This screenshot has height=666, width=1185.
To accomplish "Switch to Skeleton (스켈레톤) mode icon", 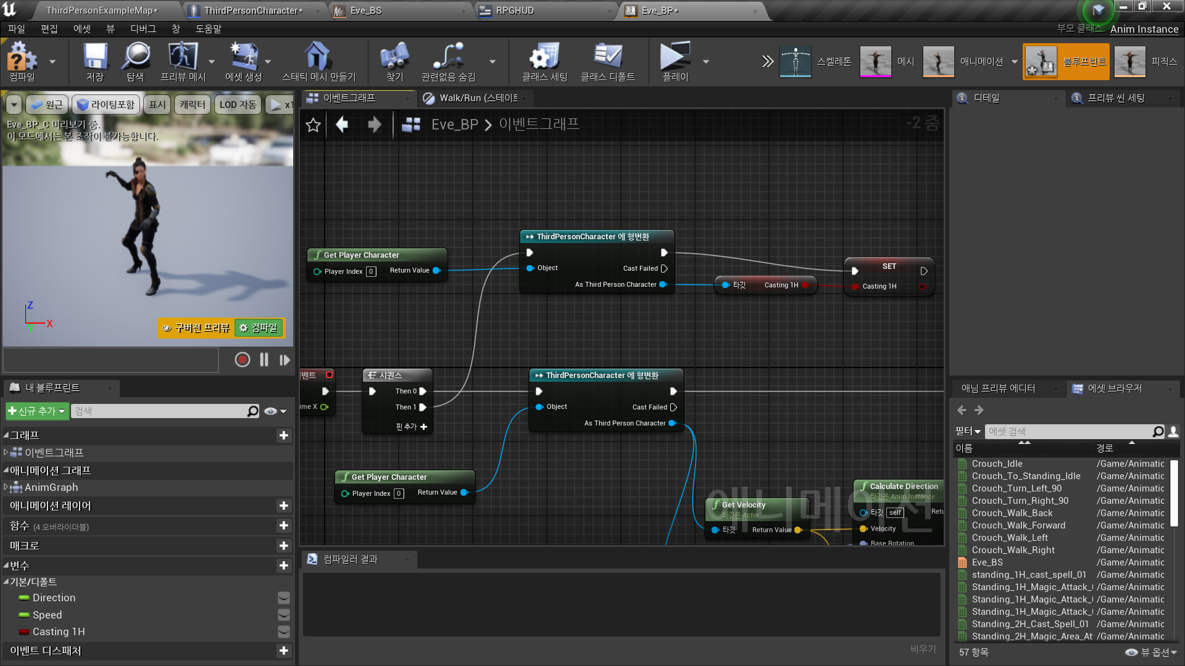I will 795,61.
